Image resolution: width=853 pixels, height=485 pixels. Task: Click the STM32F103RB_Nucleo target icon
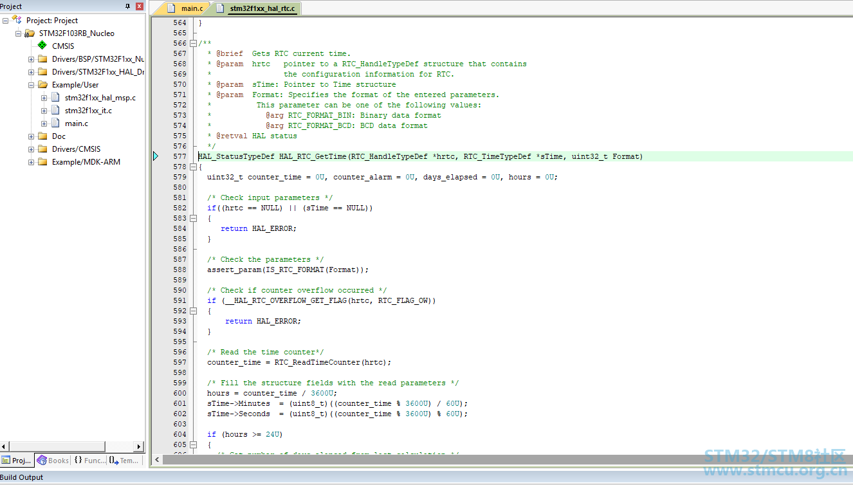(30, 33)
